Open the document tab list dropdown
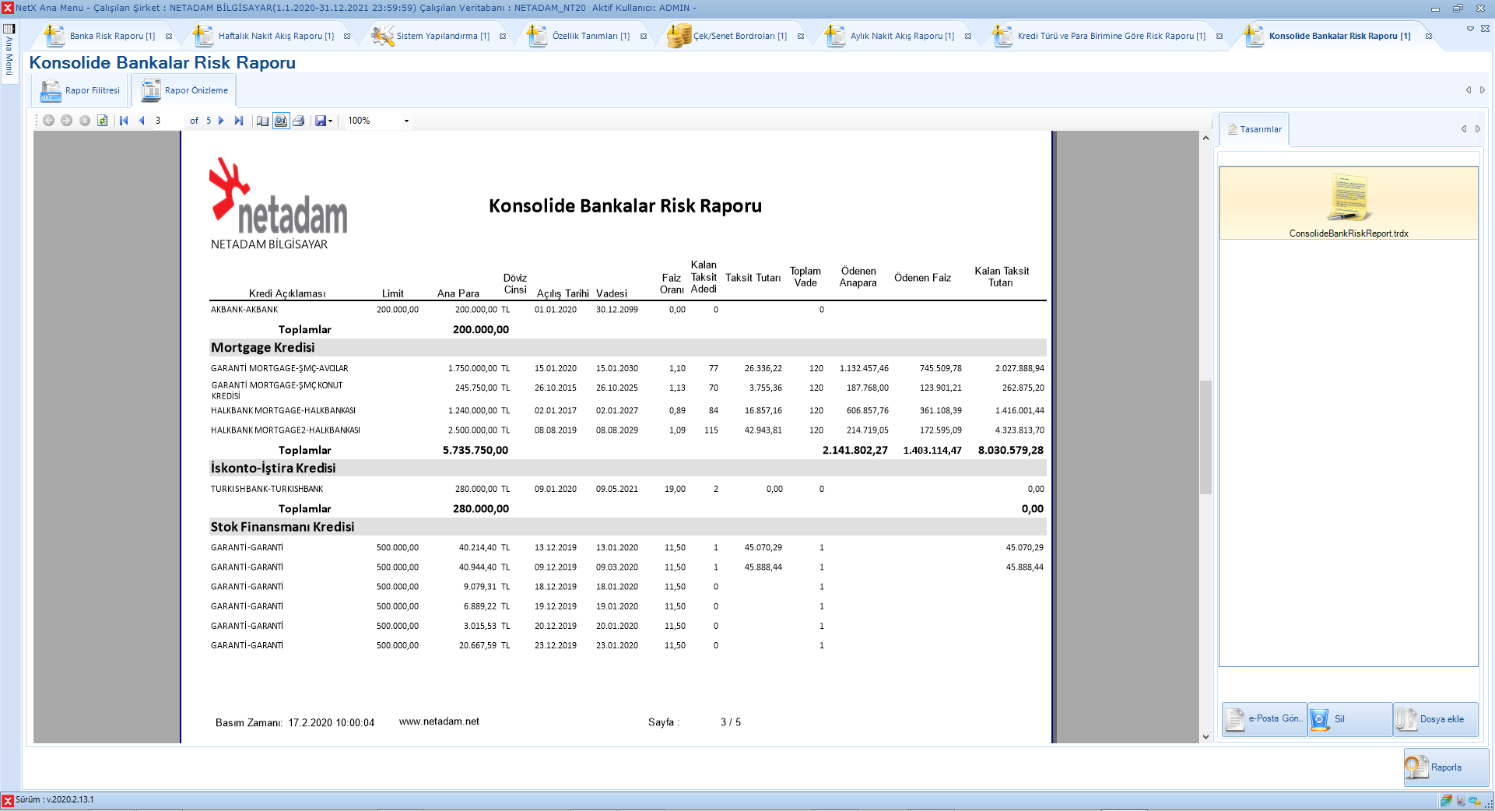 tap(1470, 29)
